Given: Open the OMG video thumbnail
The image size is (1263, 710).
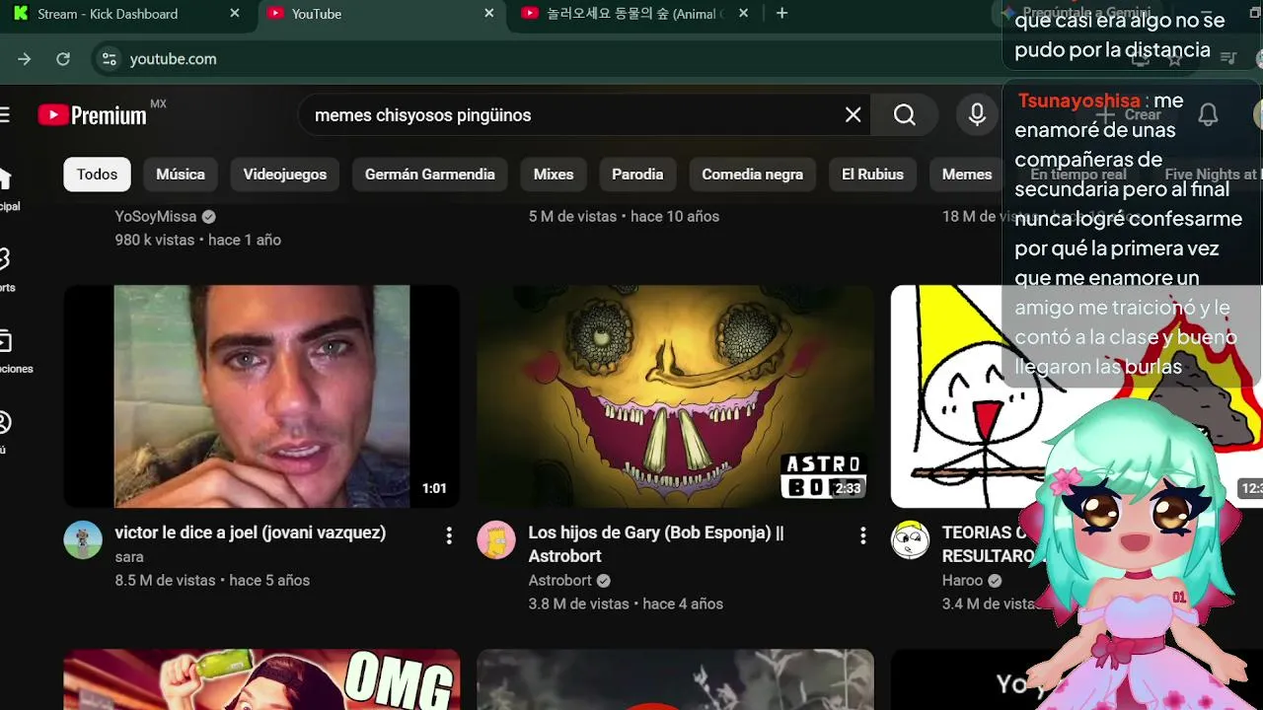Looking at the screenshot, I should click(x=261, y=679).
